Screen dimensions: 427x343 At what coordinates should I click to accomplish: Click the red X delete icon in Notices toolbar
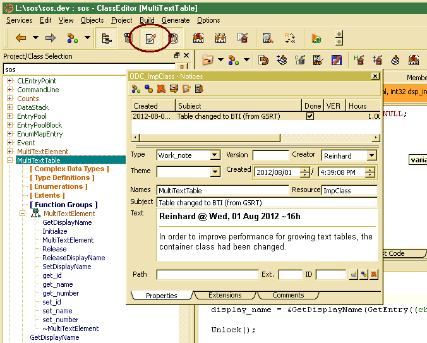tap(160, 89)
